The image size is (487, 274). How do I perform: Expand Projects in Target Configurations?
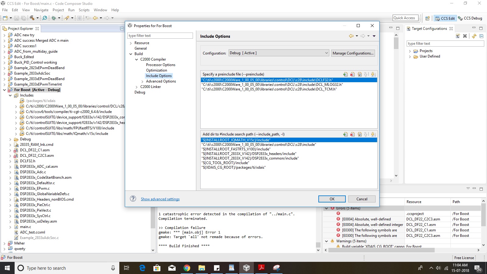(410, 51)
